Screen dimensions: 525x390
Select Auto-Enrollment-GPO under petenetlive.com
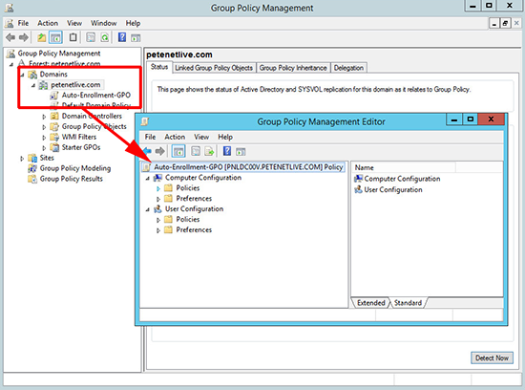[x=91, y=96]
